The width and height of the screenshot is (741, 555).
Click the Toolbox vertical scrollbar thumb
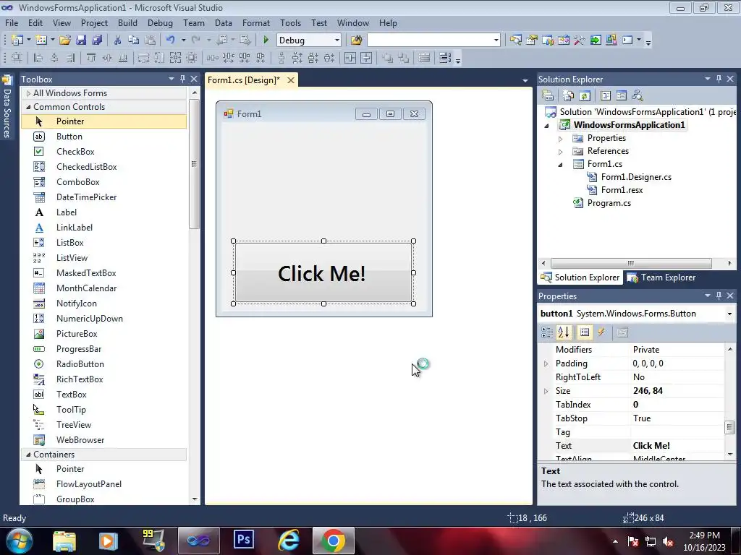click(194, 164)
